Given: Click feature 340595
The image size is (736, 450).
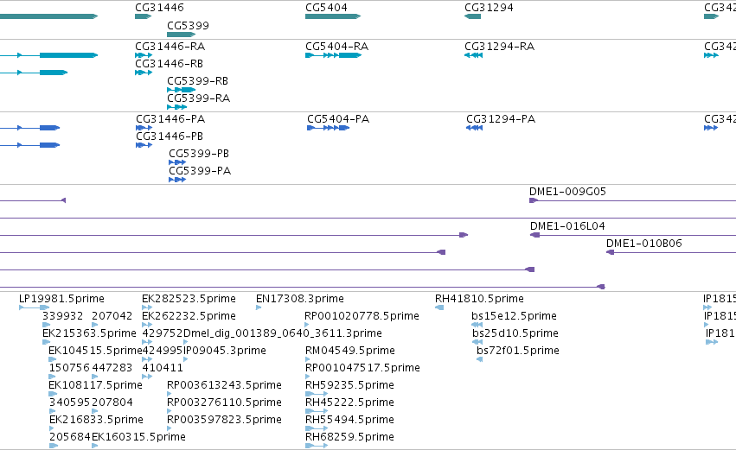Looking at the screenshot, I should [69, 402].
